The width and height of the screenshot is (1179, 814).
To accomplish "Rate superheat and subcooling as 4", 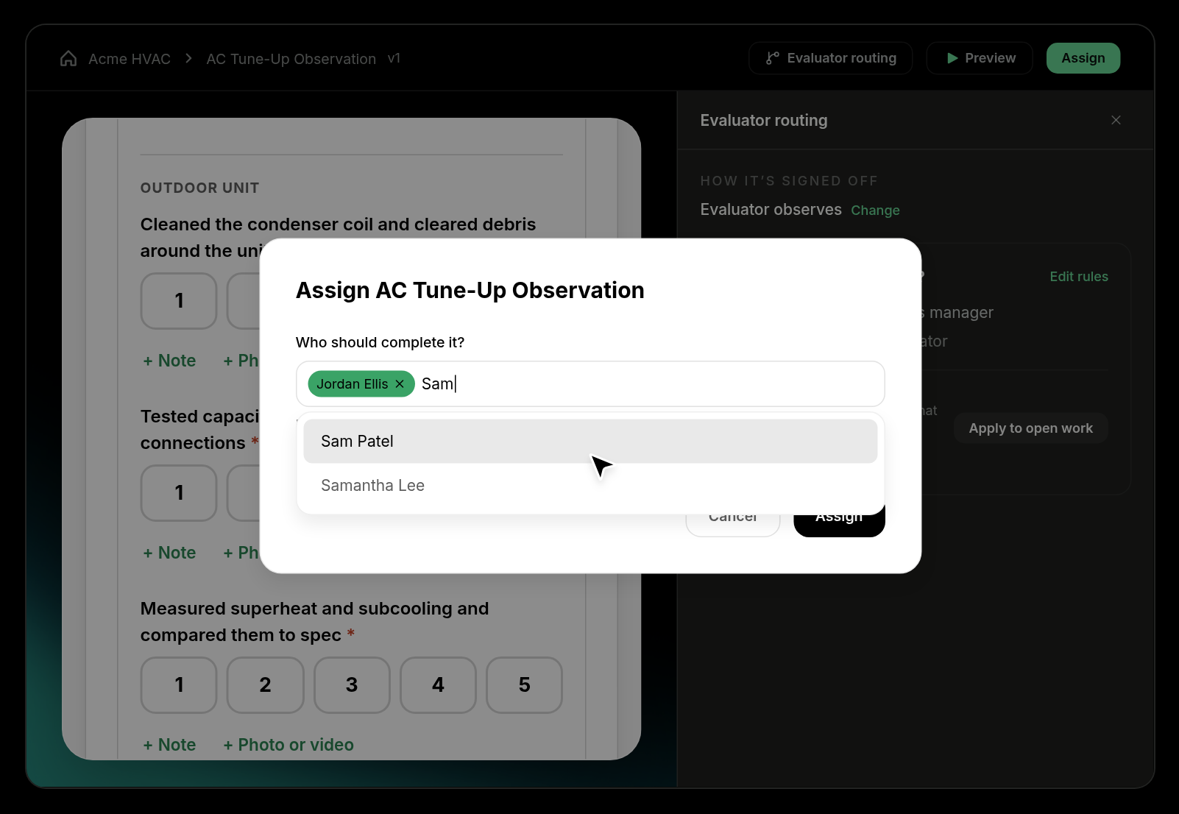I will tap(438, 685).
